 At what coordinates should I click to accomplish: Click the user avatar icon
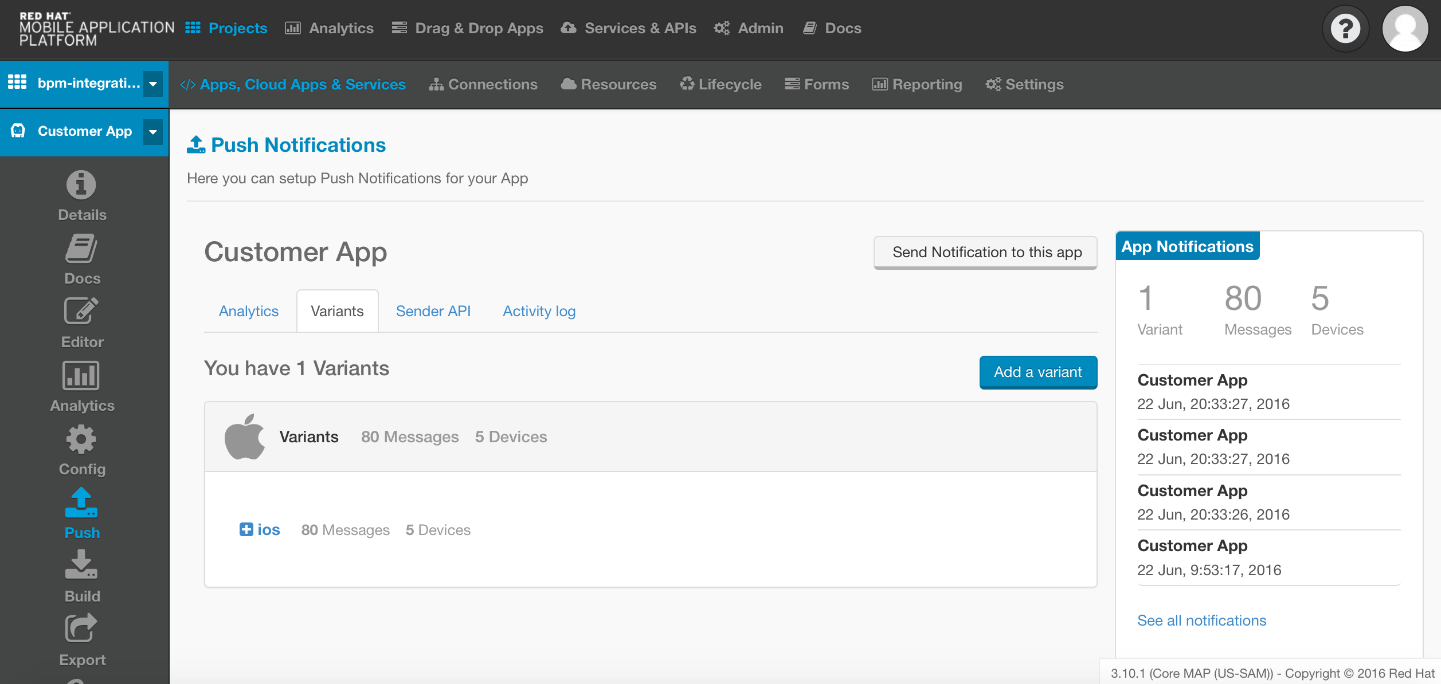(x=1404, y=29)
